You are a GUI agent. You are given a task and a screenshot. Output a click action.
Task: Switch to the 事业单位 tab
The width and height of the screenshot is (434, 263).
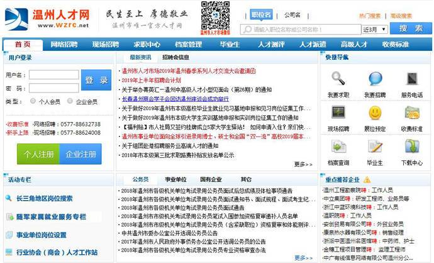pos(175,179)
